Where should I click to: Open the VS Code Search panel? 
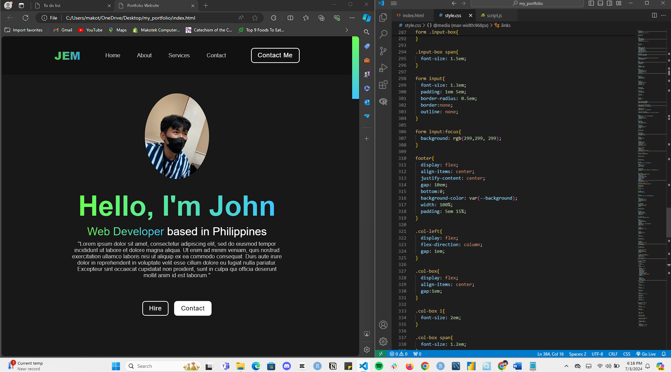(383, 34)
